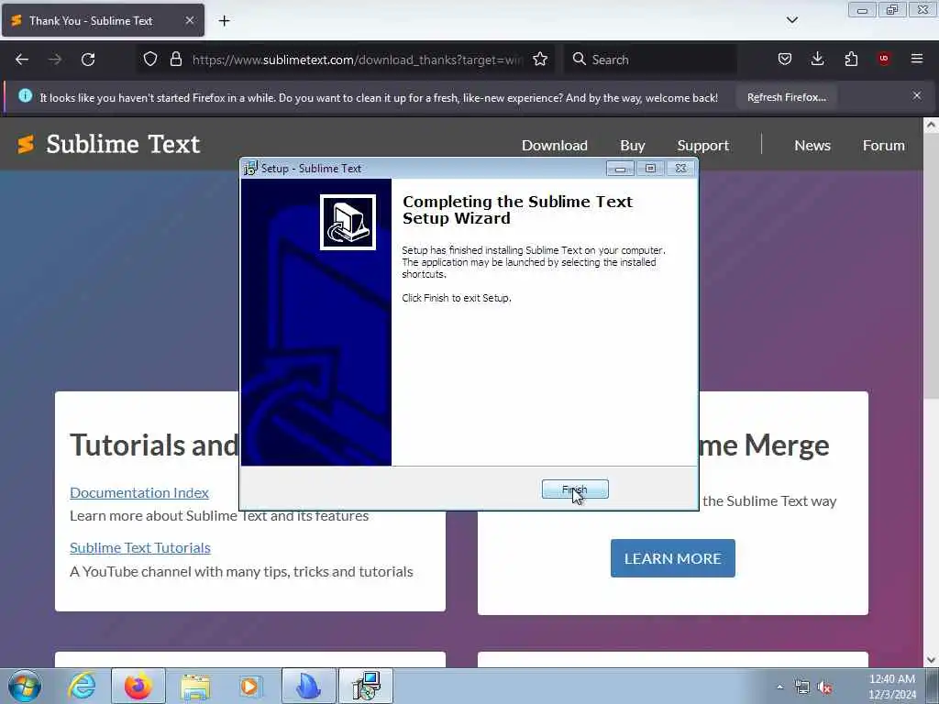The height and width of the screenshot is (704, 939).
Task: Click the notification info icon
Action: (25, 95)
